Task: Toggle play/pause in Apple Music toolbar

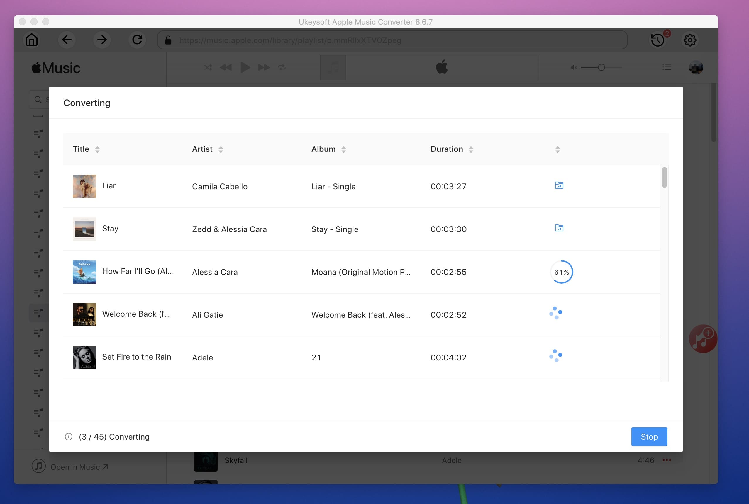Action: [245, 67]
